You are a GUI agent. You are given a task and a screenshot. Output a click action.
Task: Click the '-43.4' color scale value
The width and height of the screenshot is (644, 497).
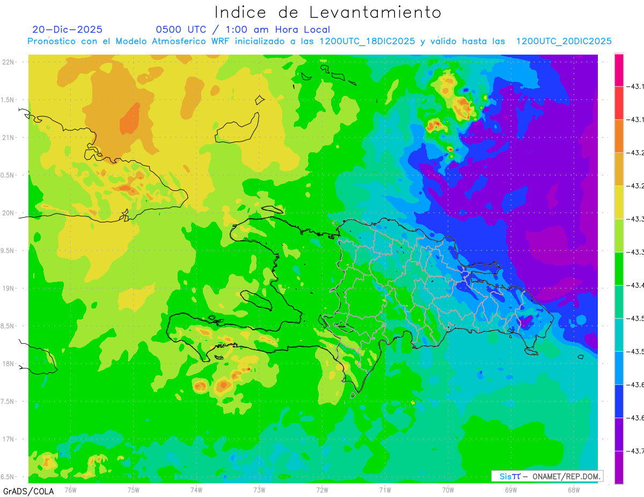pos(636,285)
